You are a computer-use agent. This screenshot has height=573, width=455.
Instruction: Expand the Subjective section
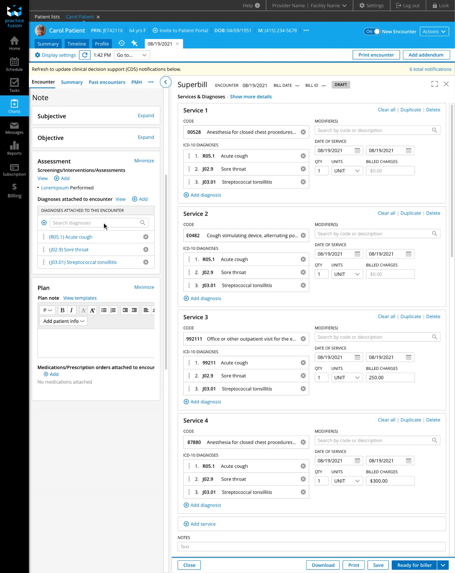tap(146, 115)
